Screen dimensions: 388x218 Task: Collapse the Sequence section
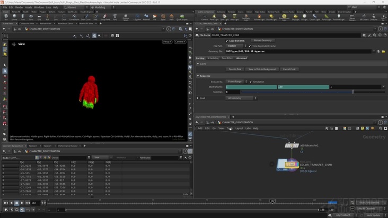[x=198, y=76]
